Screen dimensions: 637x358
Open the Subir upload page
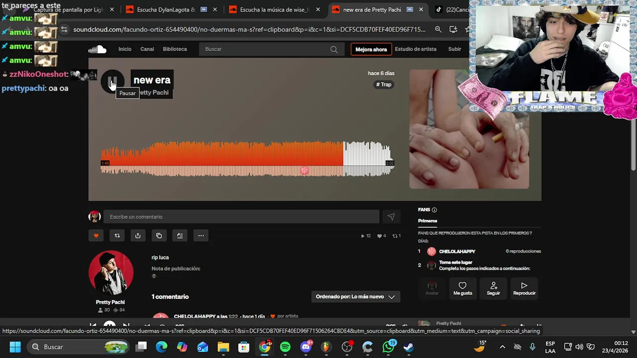pyautogui.click(x=454, y=49)
